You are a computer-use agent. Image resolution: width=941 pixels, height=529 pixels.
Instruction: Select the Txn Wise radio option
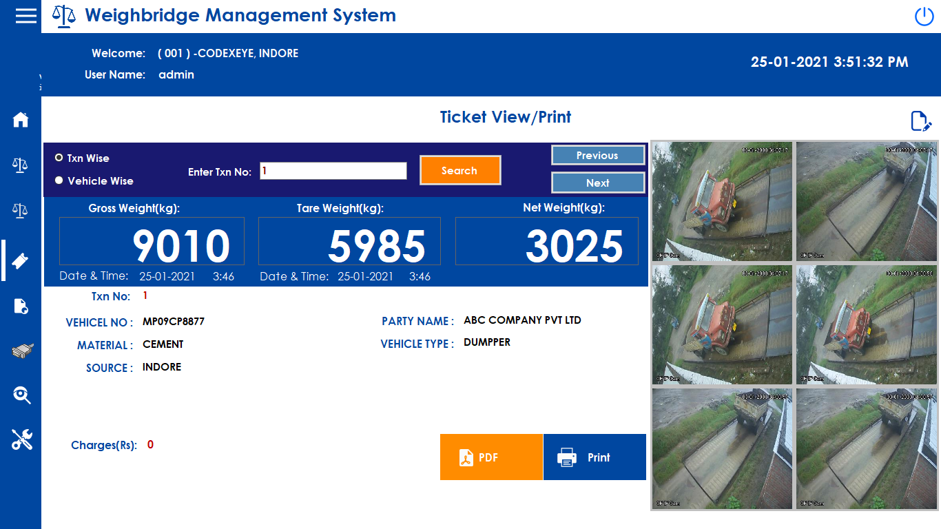pos(59,158)
